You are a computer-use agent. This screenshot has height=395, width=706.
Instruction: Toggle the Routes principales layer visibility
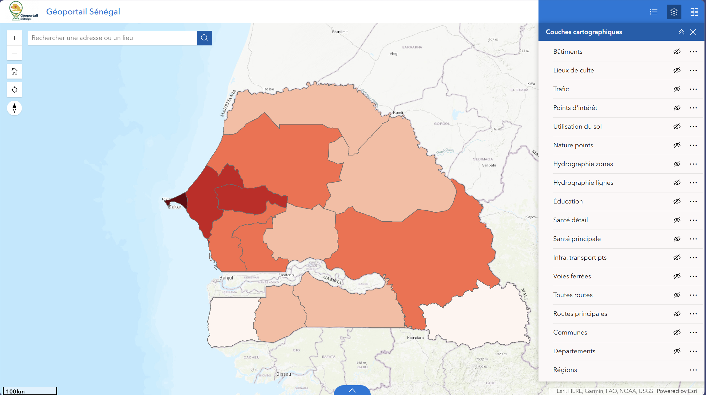click(677, 314)
